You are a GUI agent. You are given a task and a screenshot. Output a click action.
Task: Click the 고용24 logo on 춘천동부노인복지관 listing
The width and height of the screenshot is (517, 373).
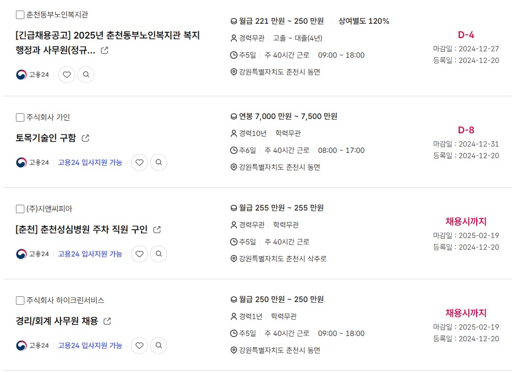(32, 75)
